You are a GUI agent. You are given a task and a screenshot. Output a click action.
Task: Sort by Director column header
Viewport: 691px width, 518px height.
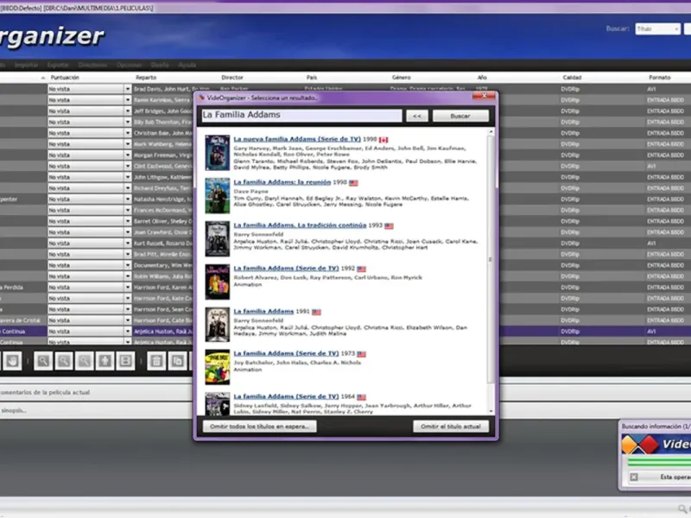232,78
